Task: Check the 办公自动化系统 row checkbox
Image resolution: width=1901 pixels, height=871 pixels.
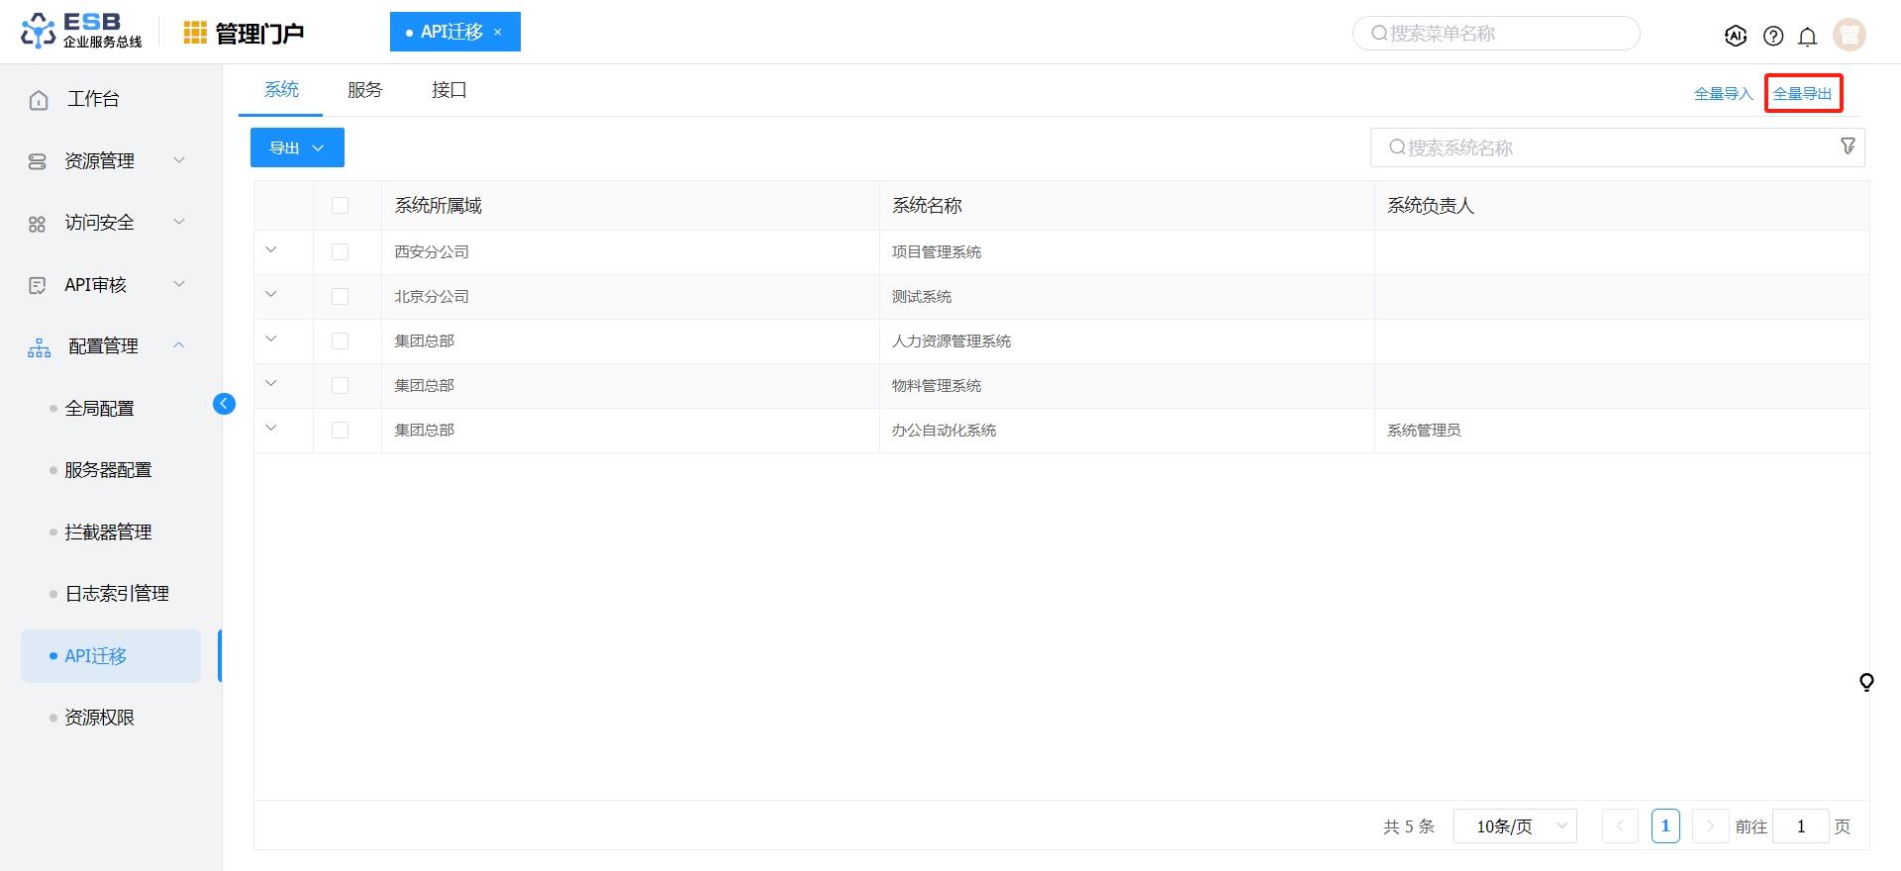Action: pos(340,430)
